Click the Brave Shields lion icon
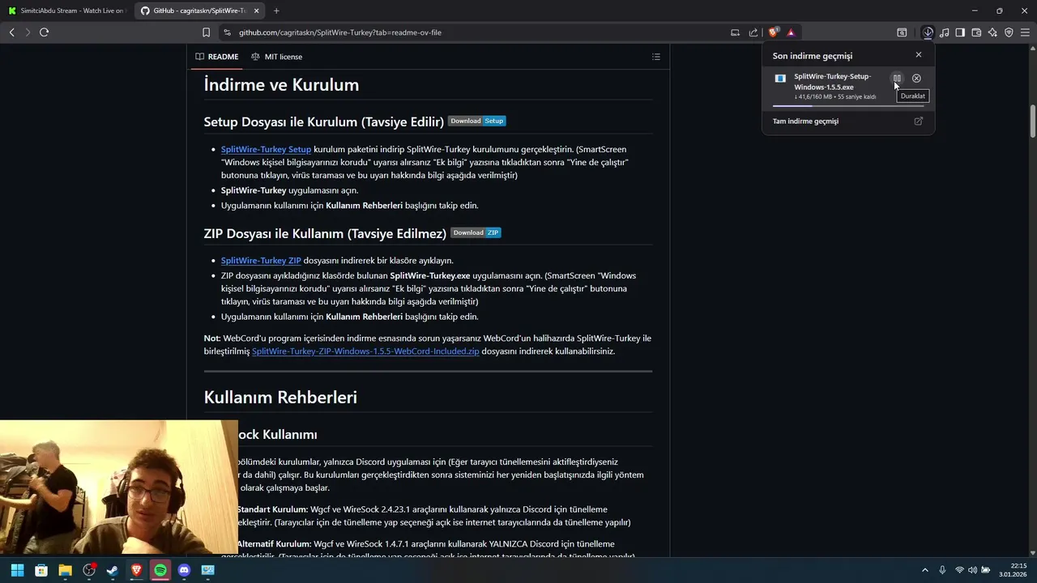This screenshot has width=1037, height=583. pyautogui.click(x=773, y=32)
